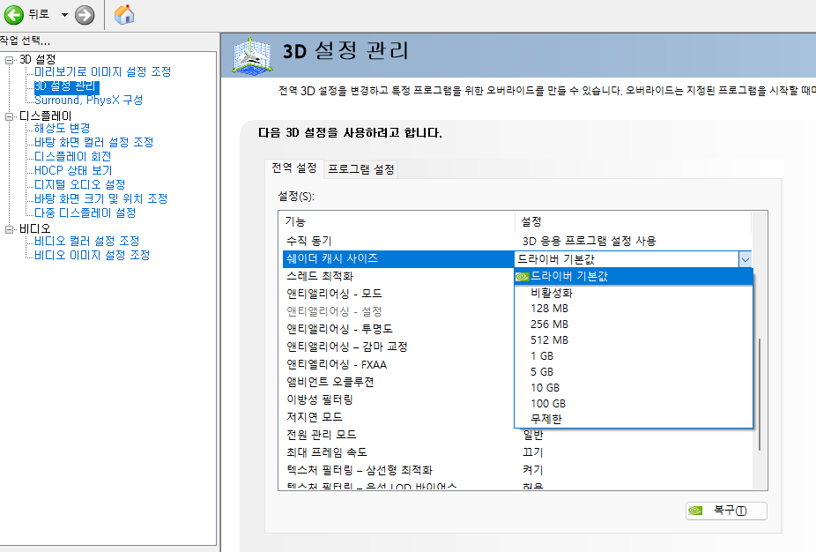
Task: Select 앤티앨리어싱 – 감마 교정 row
Action: pos(398,347)
